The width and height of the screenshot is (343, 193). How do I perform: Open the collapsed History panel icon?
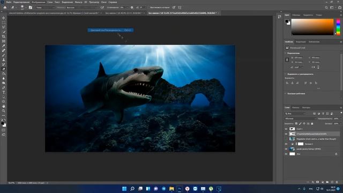tap(279, 17)
